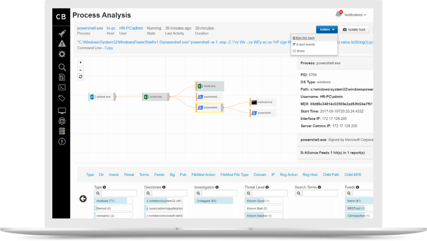This screenshot has width=427, height=241.
Task: Click the info icon next to Search Terms
Action: coord(319,187)
